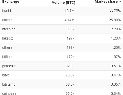The image size is (123, 95).
Task: Click the lakebtc exchange name
Action: point(8,38)
